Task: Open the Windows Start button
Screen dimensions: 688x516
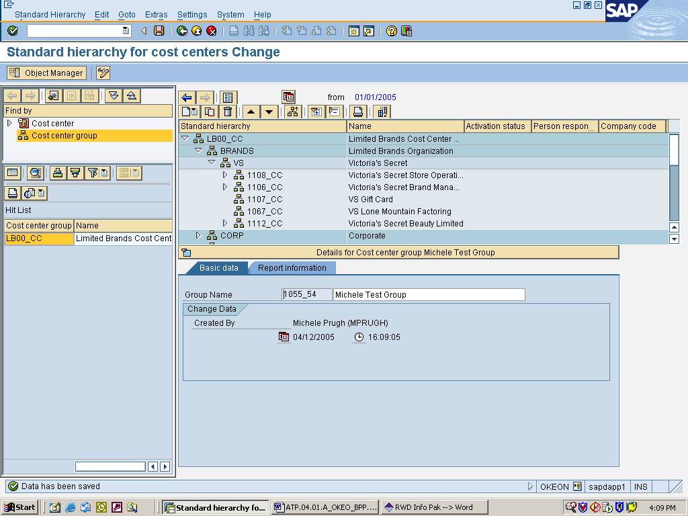Action: click(x=20, y=508)
